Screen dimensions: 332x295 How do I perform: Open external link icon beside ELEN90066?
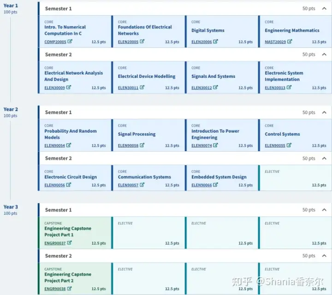(215, 185)
